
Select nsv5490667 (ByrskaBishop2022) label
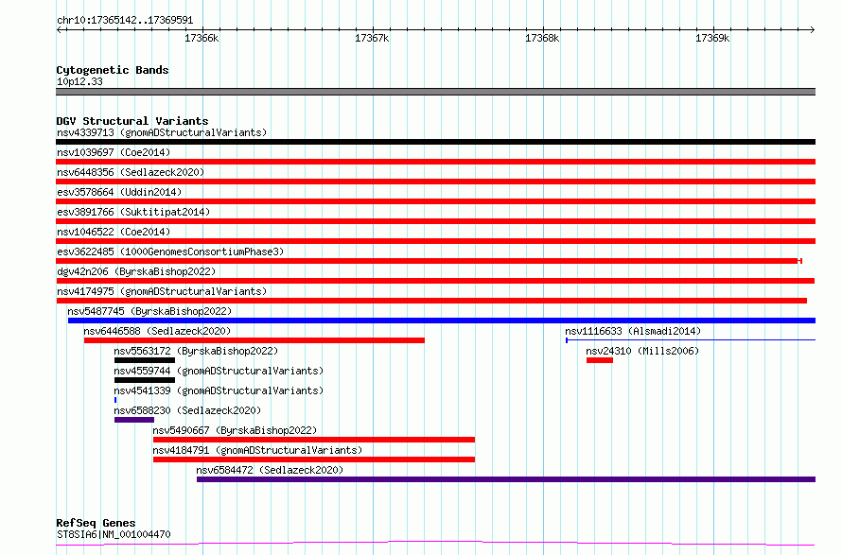coord(235,430)
